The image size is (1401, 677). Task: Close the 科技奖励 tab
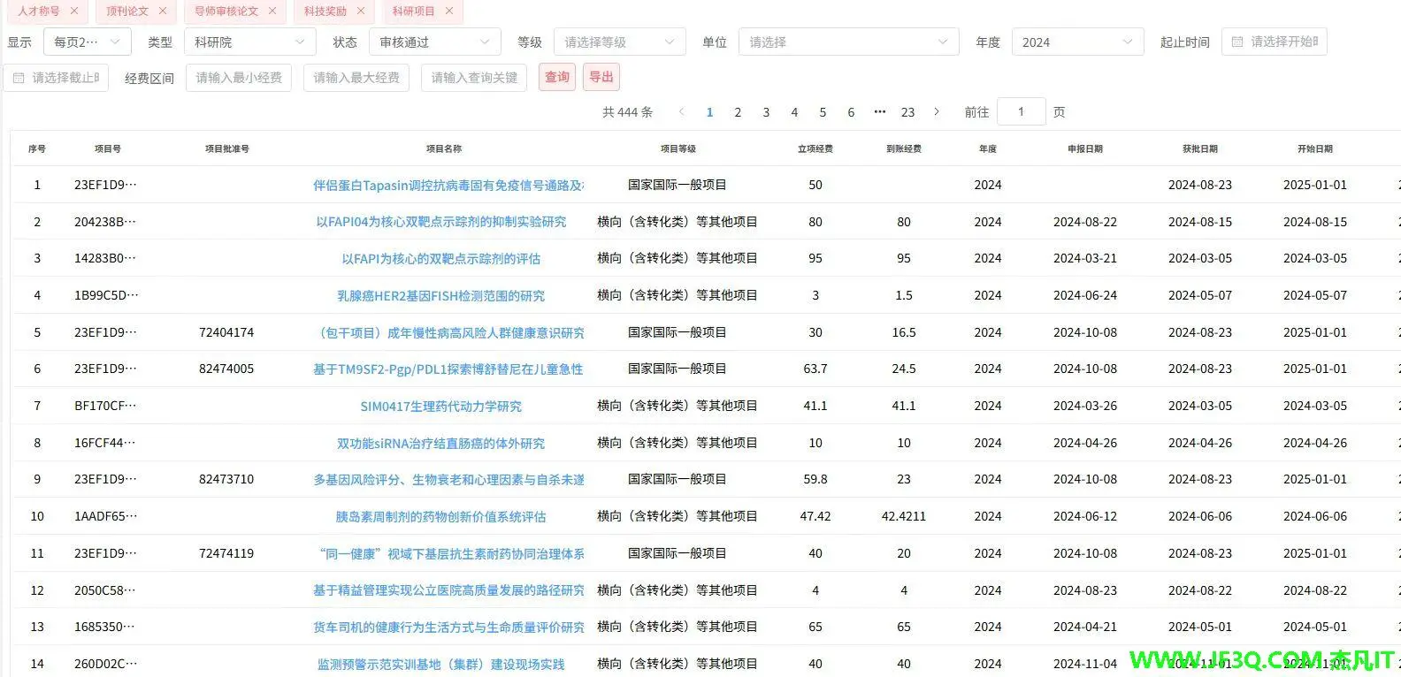(361, 11)
